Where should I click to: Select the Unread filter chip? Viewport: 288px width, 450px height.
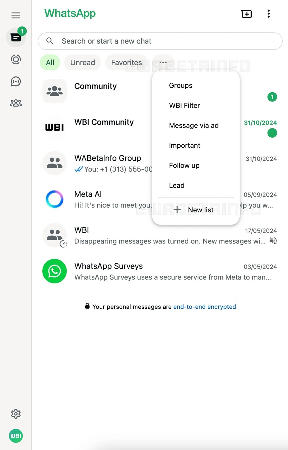pos(83,63)
